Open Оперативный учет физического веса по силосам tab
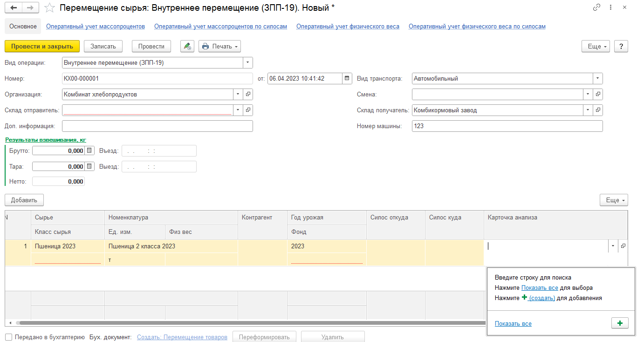The width and height of the screenshot is (637, 342). (x=477, y=27)
